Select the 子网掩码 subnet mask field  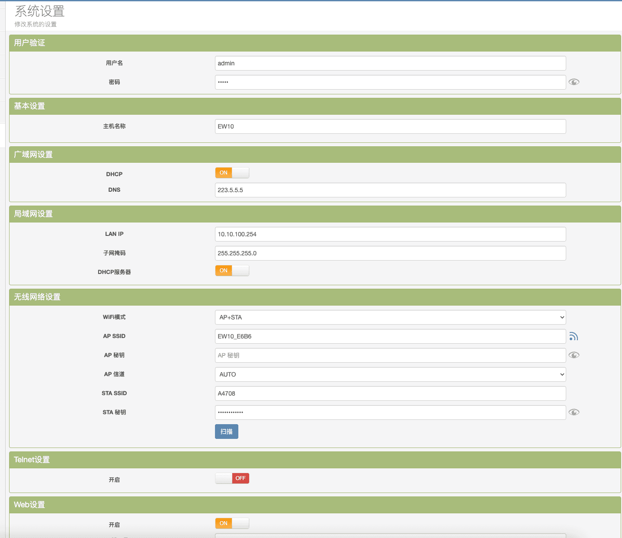pos(390,253)
